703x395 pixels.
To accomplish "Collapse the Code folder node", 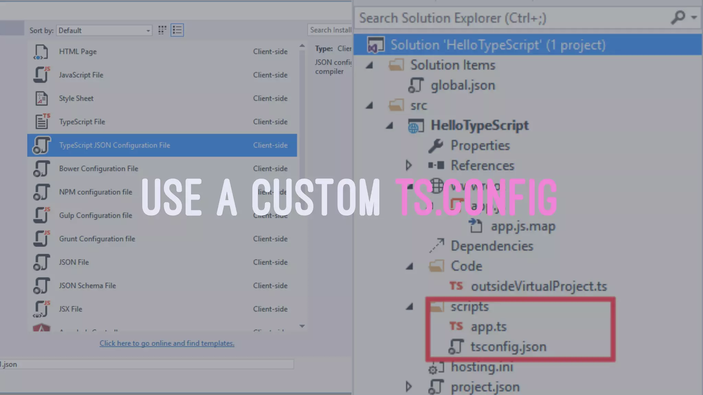I will point(410,266).
